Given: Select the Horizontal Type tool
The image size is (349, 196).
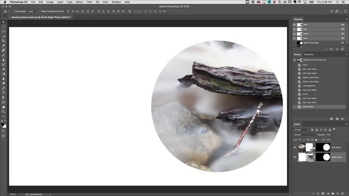Looking at the screenshot, I should 3,93.
